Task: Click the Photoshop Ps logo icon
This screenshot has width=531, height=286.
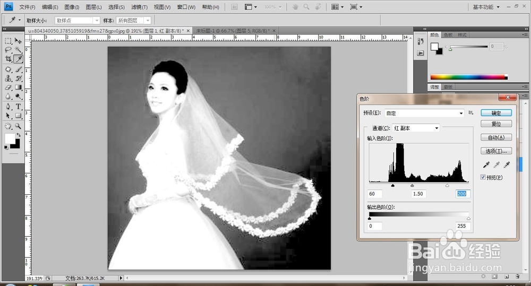Action: coord(8,6)
